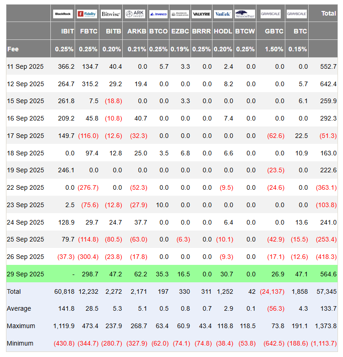
Task: Click the Fidelity logo
Action: (x=87, y=14)
